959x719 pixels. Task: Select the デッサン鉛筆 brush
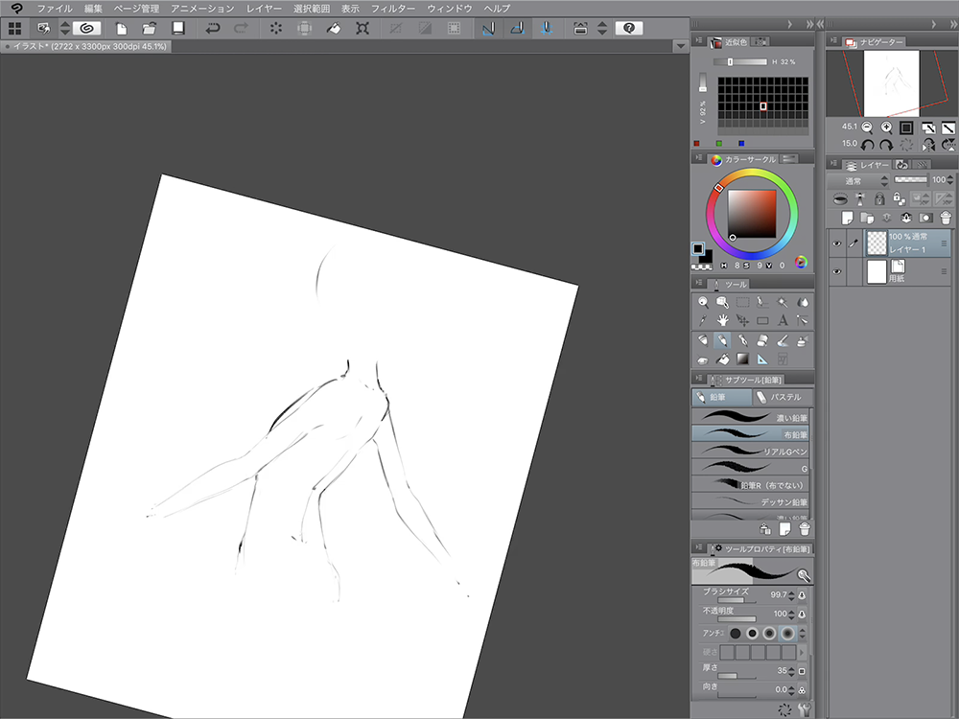point(751,502)
